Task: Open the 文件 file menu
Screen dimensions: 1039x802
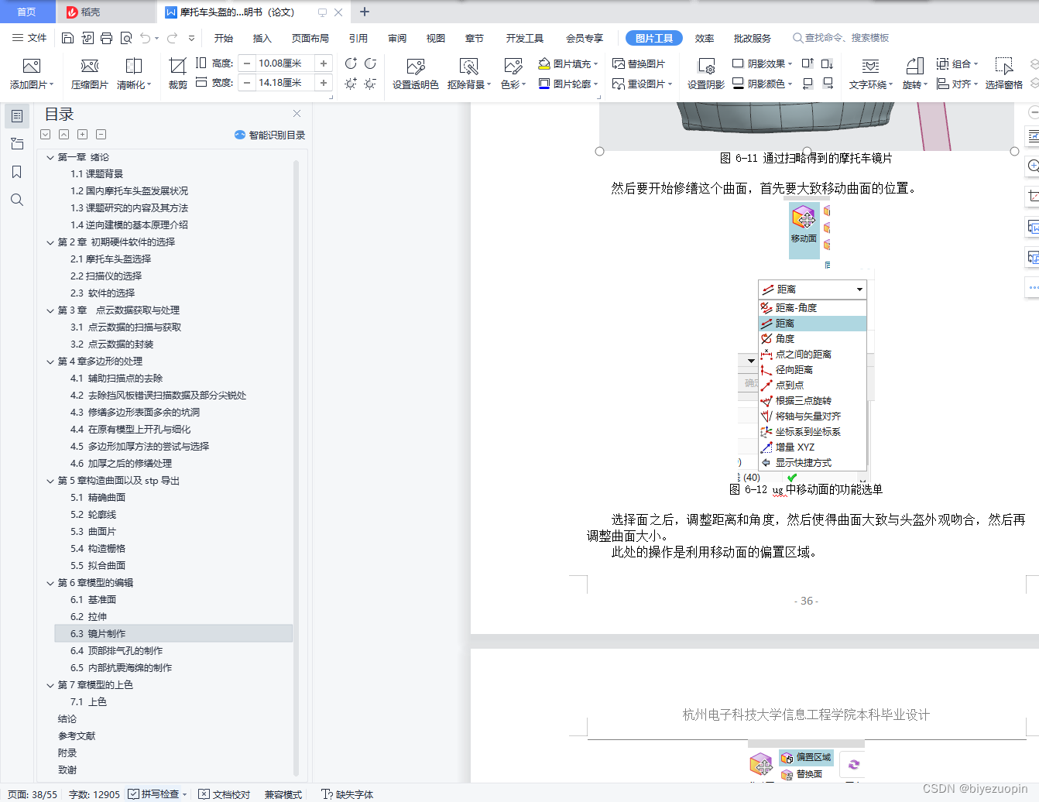Action: 29,38
